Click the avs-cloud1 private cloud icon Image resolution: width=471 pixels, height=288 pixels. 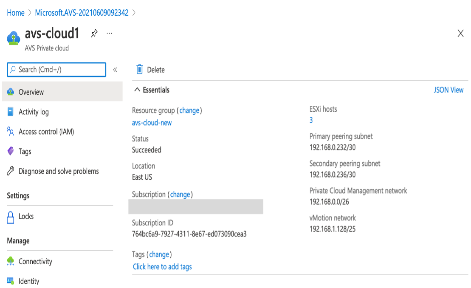click(14, 38)
